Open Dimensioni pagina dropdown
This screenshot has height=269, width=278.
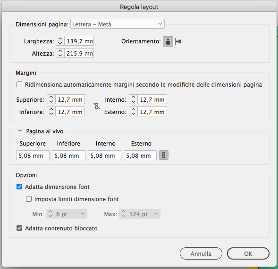point(118,24)
